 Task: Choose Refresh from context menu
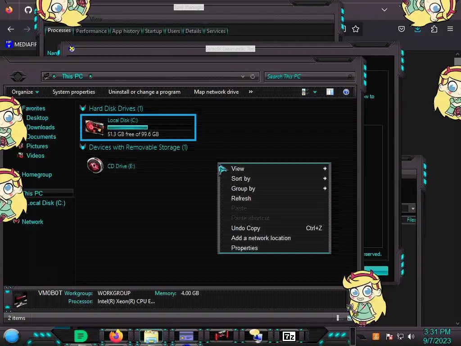click(274, 198)
